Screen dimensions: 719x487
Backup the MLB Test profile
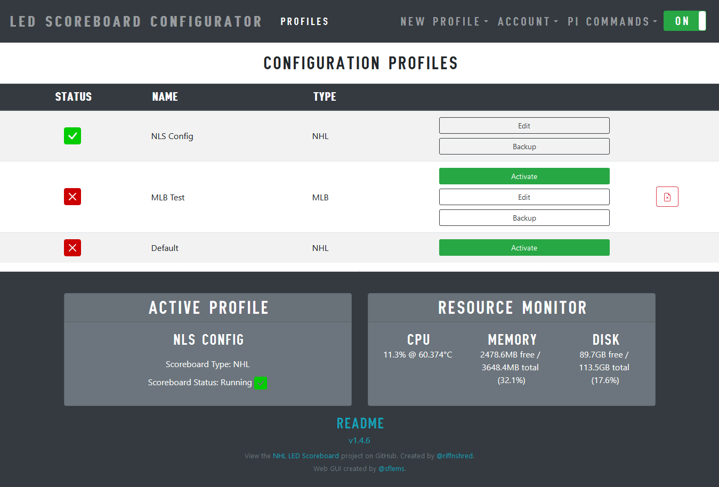coord(524,217)
